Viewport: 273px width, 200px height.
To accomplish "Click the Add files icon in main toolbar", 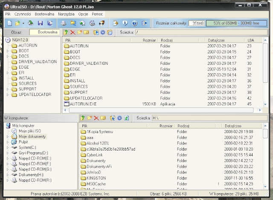I will 116,23.
